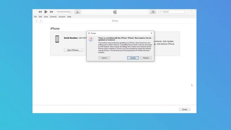The image size is (231, 130).
Task: Open the File menu
Action: pyautogui.click(x=35, y=17)
